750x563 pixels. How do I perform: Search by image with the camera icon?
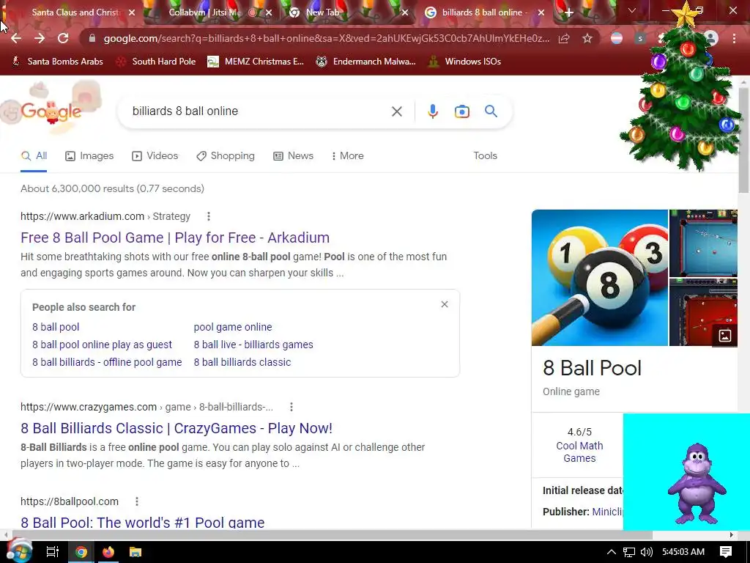point(461,111)
